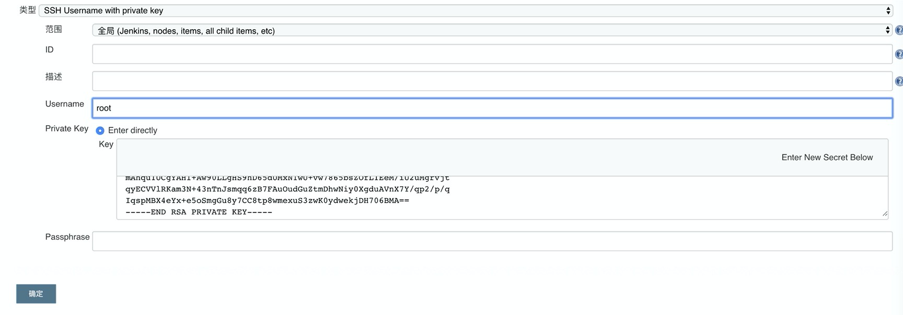The width and height of the screenshot is (903, 315).
Task: Click the Username field containing root
Action: [491, 108]
